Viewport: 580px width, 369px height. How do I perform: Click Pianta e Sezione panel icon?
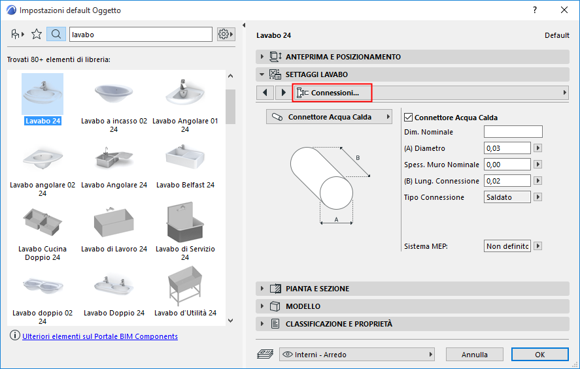coord(275,289)
